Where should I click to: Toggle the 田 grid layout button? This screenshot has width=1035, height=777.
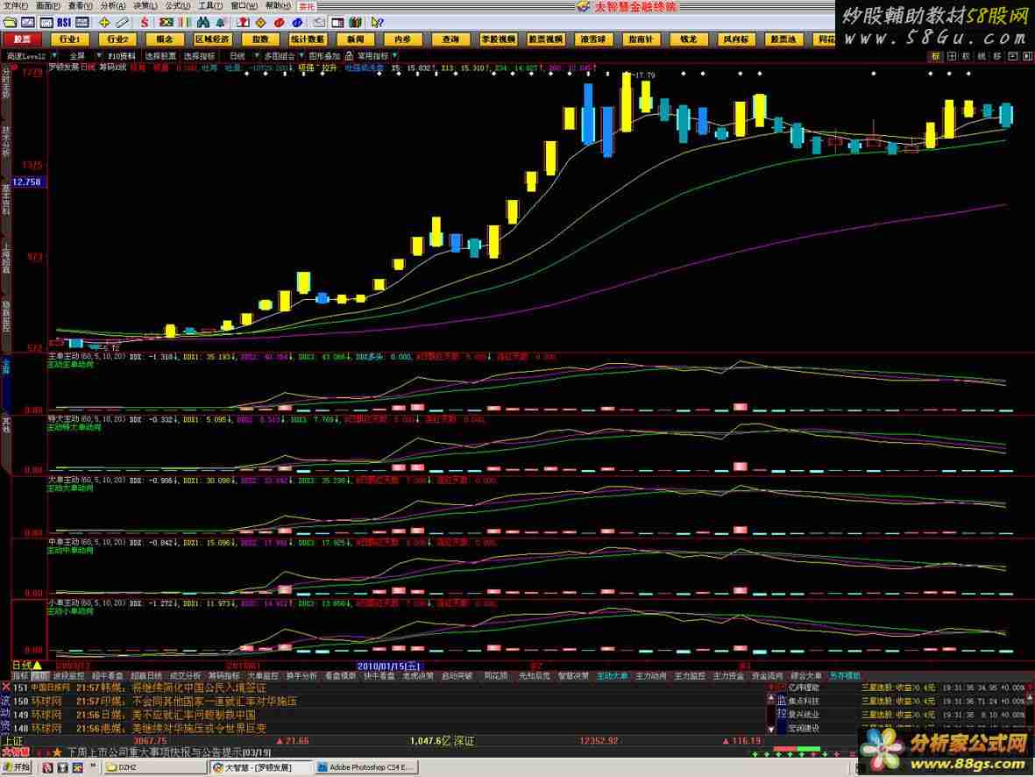tap(951, 57)
